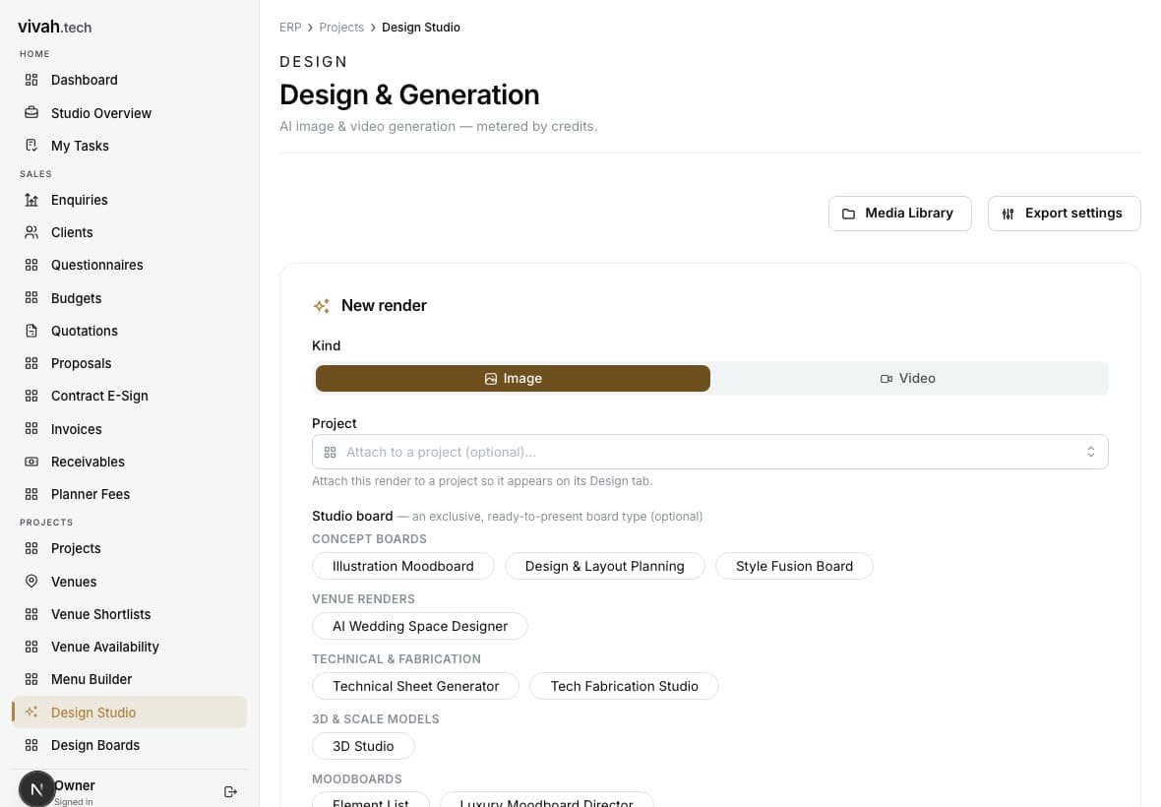
Task: Click the Proposals grid icon
Action: point(31,363)
